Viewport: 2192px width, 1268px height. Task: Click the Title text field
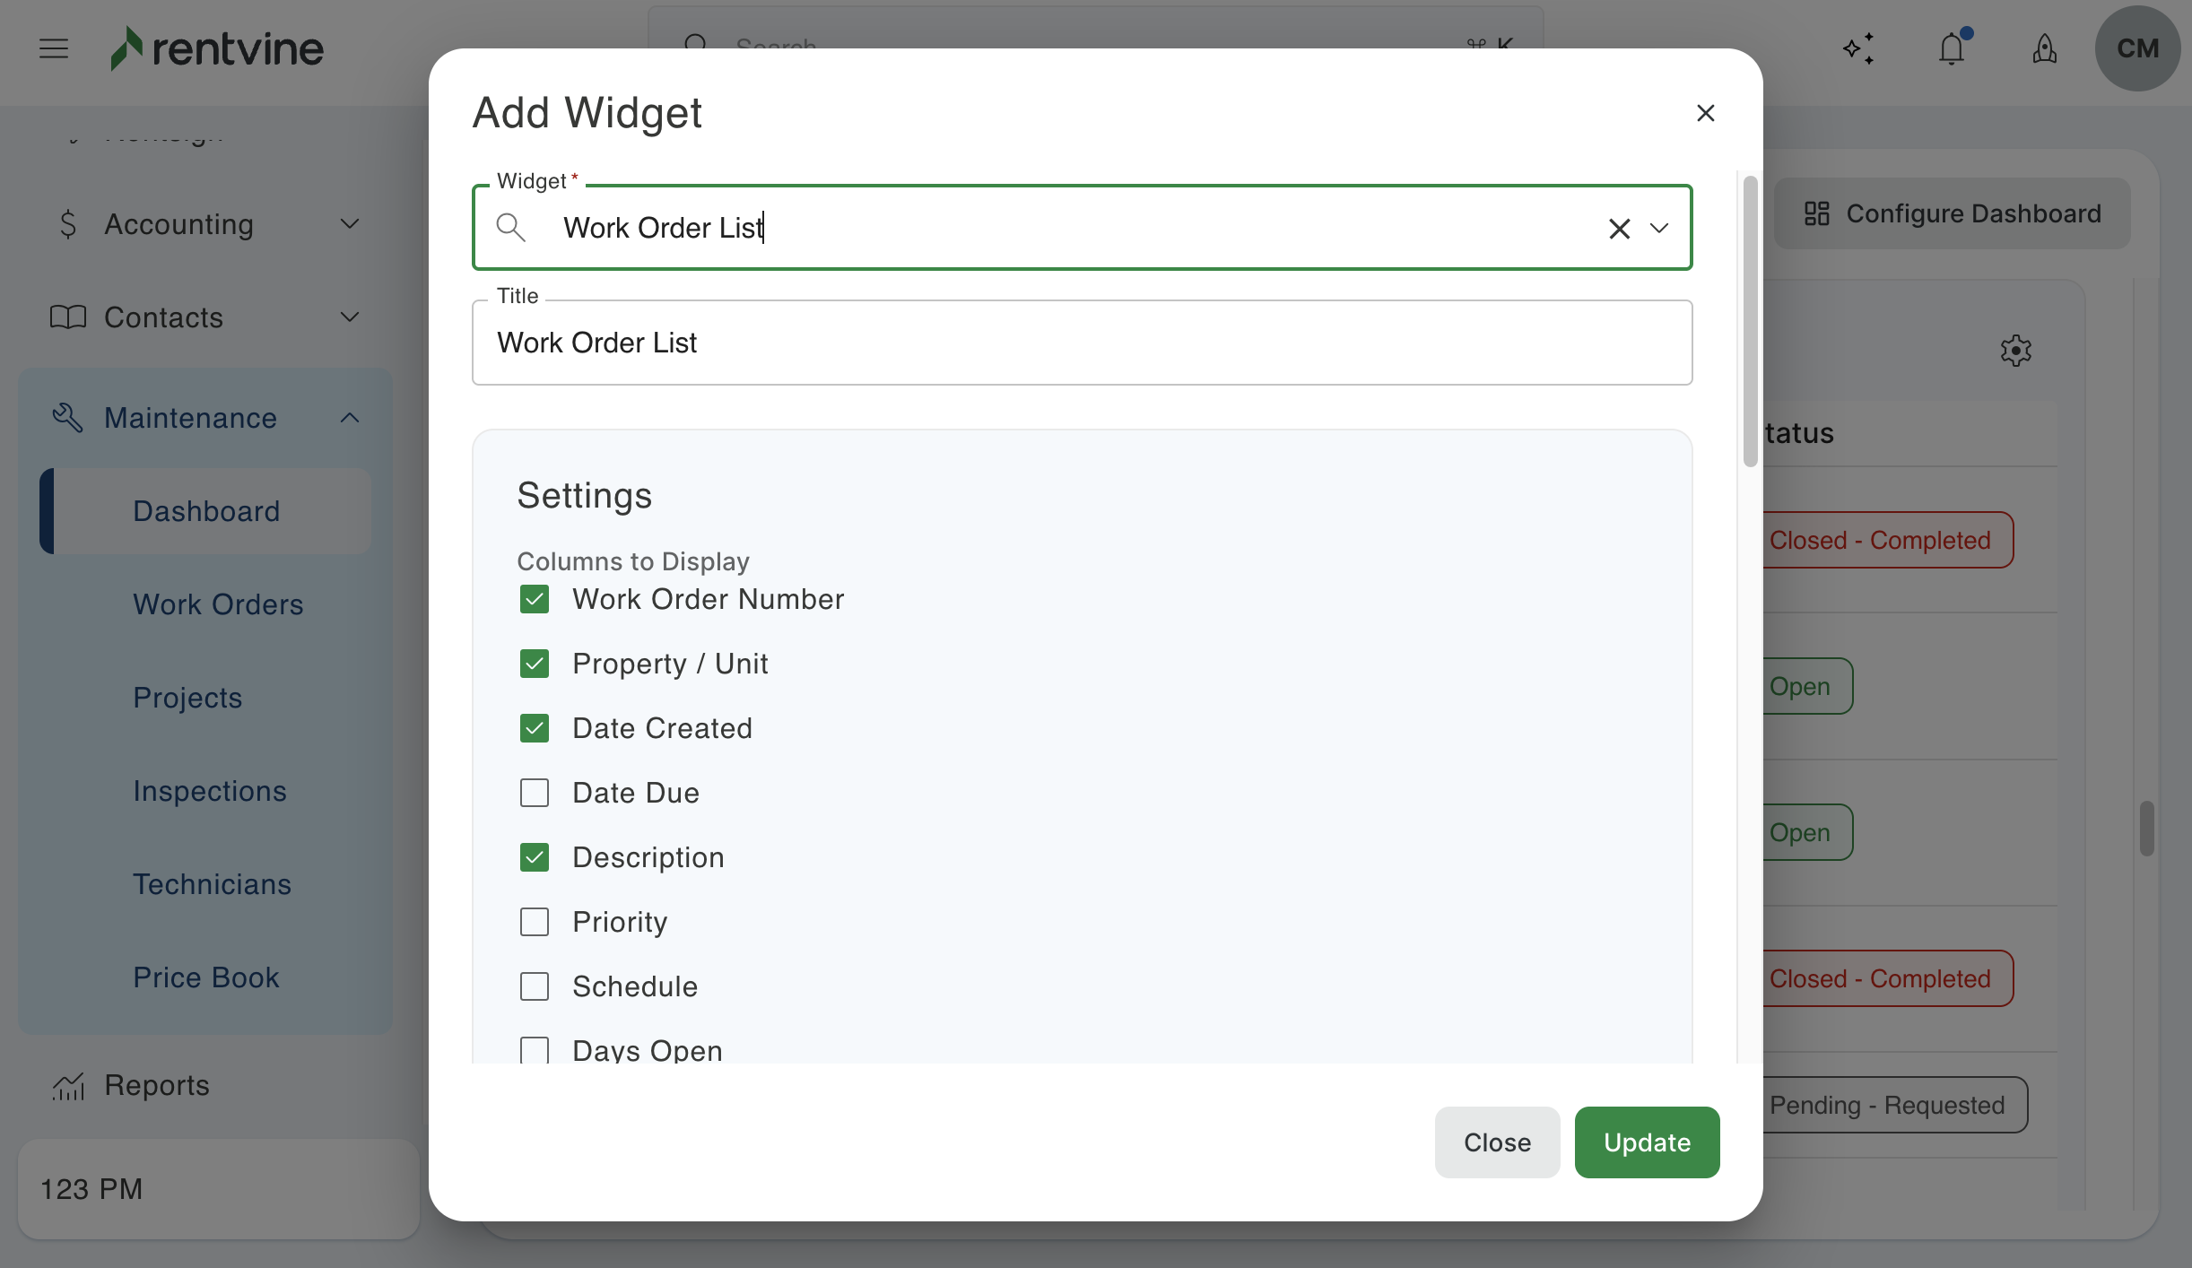(1082, 343)
